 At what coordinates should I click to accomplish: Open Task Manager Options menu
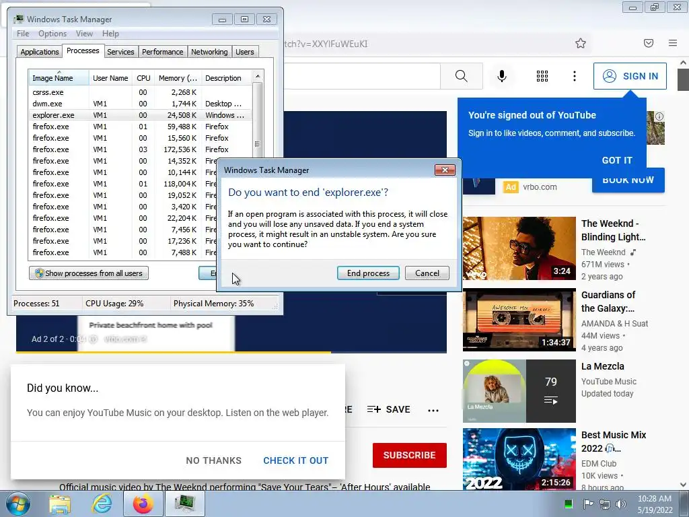coord(52,34)
